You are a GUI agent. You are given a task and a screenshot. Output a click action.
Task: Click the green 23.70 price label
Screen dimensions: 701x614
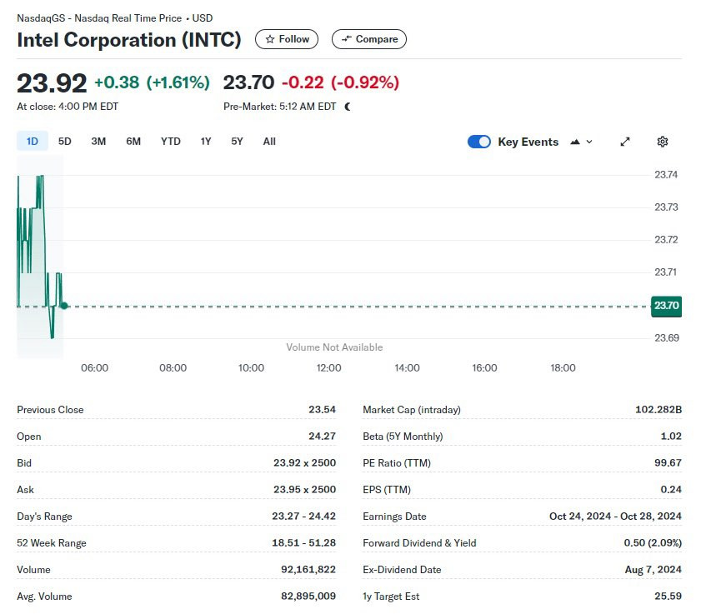click(x=666, y=306)
